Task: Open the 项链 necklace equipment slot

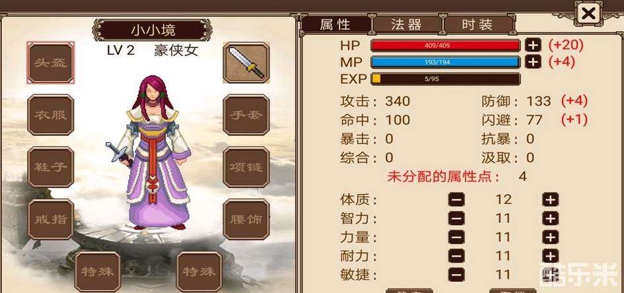Action: pyautogui.click(x=246, y=167)
